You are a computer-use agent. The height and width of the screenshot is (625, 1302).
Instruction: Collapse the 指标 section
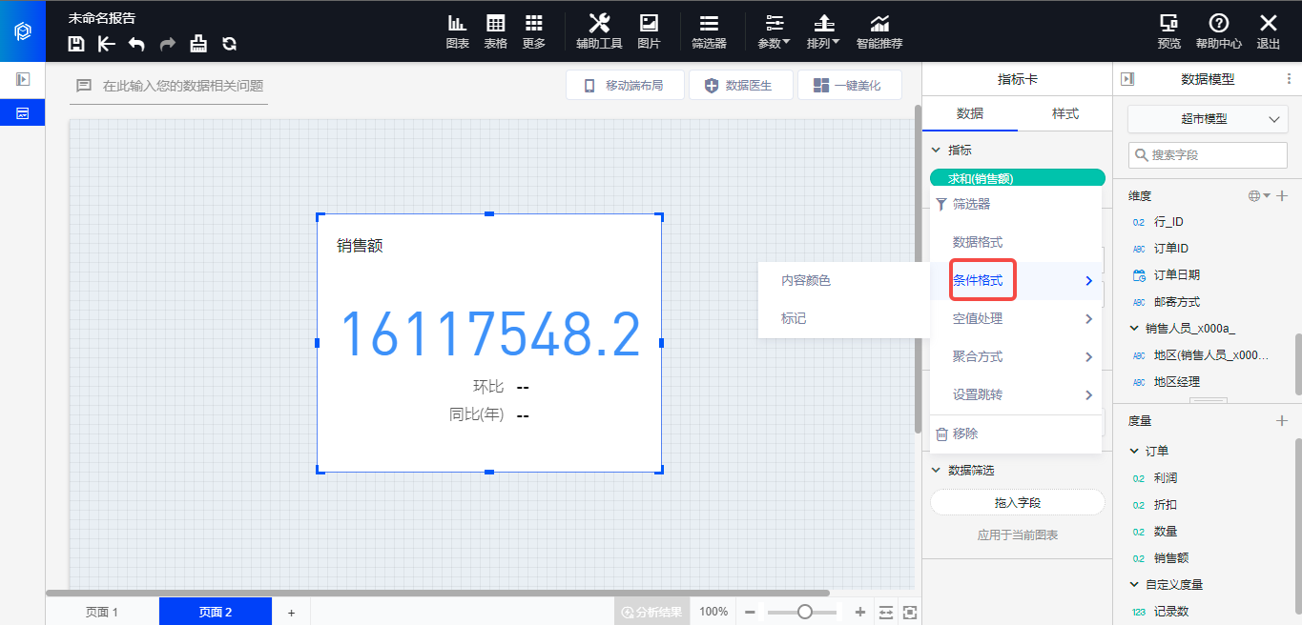pos(936,151)
